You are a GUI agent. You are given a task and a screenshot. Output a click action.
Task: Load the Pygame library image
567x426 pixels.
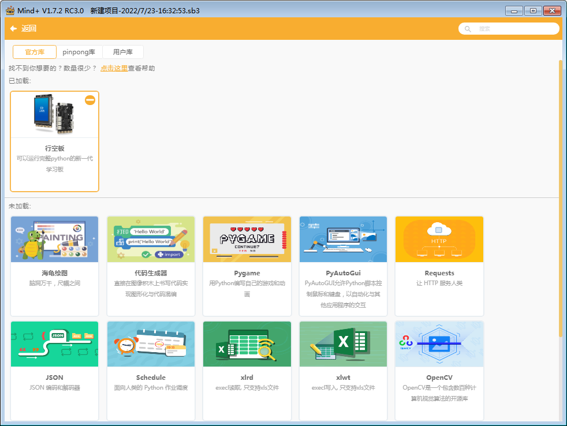coord(247,240)
